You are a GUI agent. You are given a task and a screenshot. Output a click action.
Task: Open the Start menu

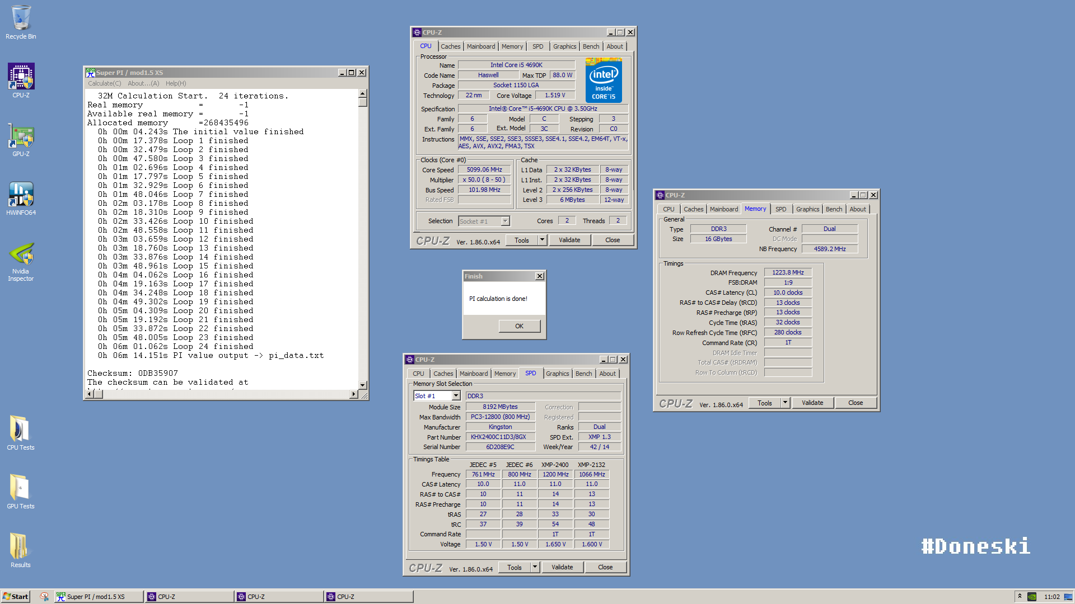pyautogui.click(x=15, y=597)
